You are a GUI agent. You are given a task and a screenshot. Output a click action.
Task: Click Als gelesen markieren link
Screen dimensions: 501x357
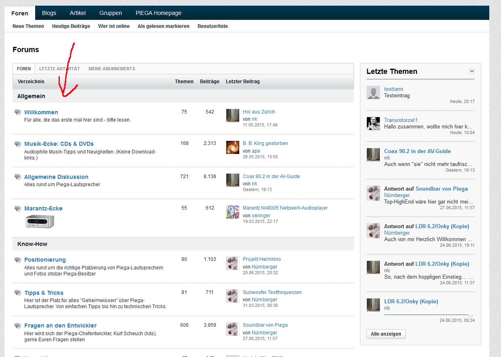(163, 26)
